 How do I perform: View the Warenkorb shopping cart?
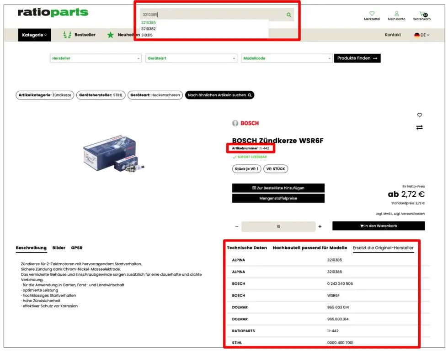coord(422,16)
